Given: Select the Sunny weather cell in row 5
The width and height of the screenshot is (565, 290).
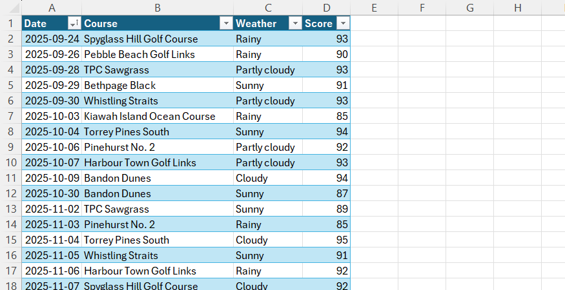Looking at the screenshot, I should (268, 85).
